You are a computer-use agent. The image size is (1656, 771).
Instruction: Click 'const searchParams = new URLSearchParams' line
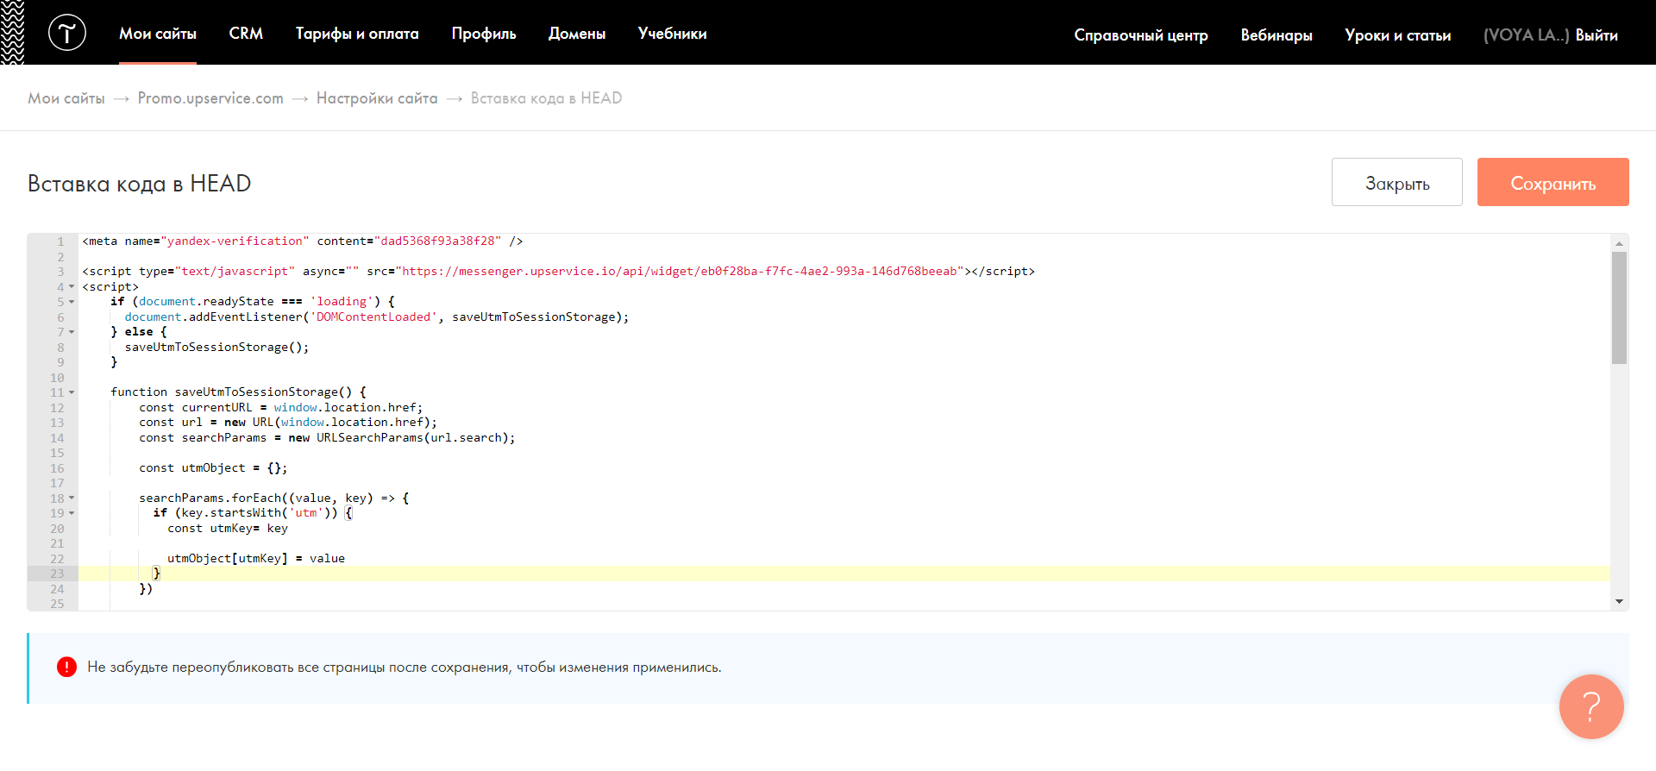point(327,438)
